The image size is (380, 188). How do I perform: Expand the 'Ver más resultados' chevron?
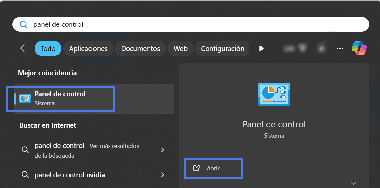(163, 150)
